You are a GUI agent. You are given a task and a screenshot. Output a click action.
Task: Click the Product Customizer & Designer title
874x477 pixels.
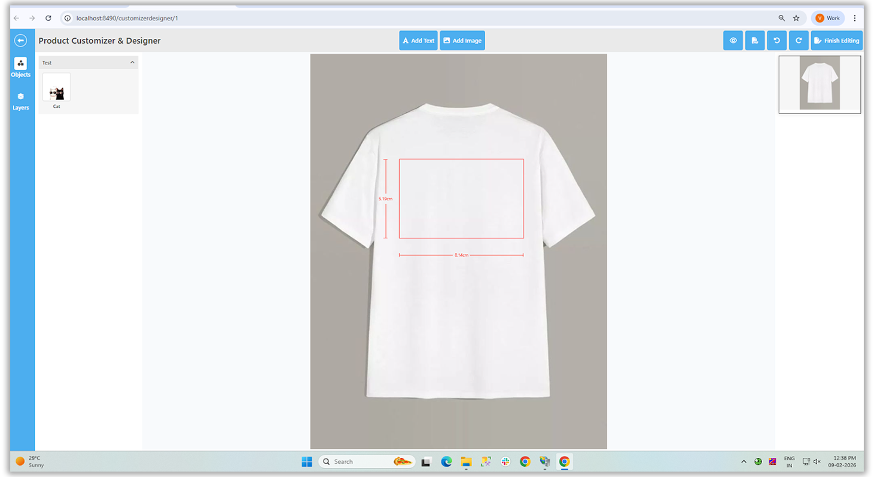pos(100,41)
